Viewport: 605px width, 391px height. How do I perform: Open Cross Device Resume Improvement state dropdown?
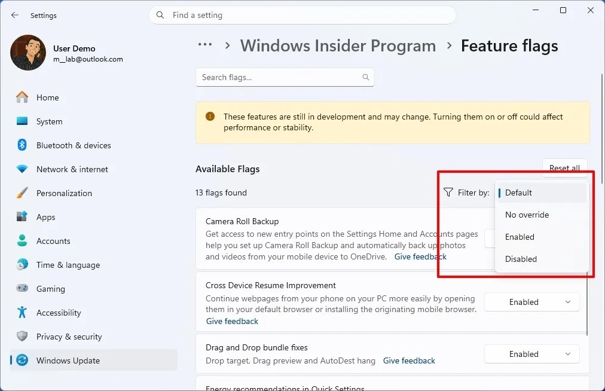(x=531, y=302)
